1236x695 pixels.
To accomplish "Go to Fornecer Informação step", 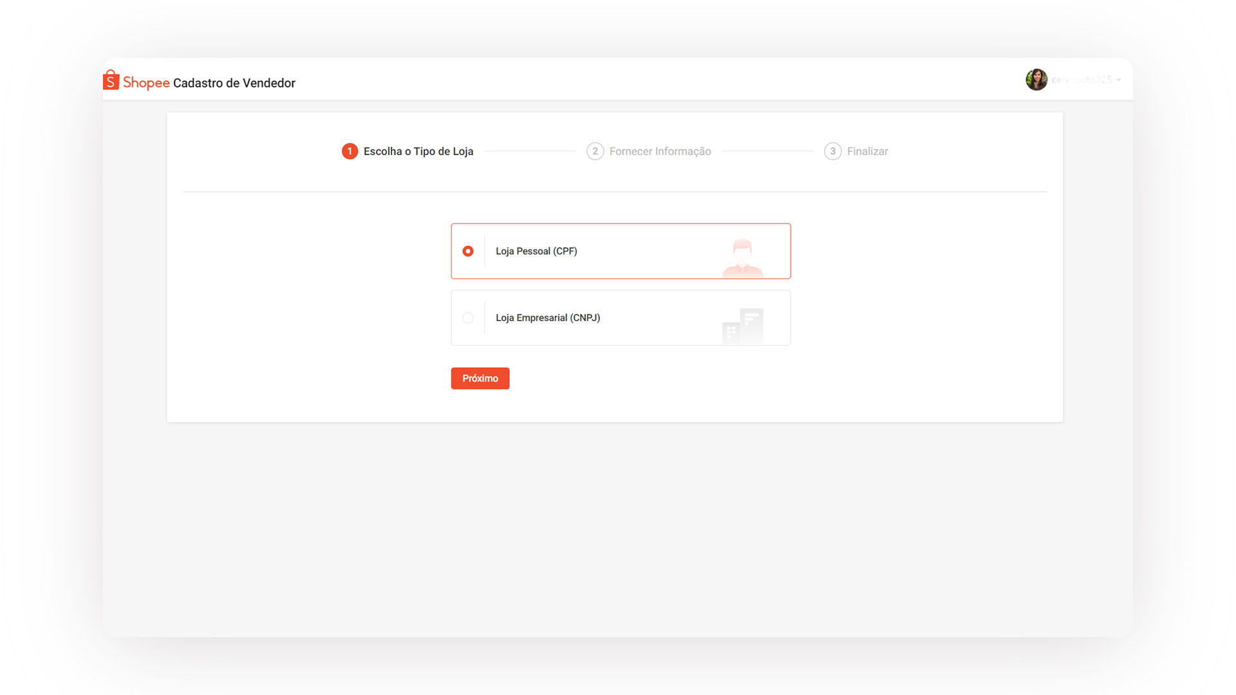I will pos(660,151).
